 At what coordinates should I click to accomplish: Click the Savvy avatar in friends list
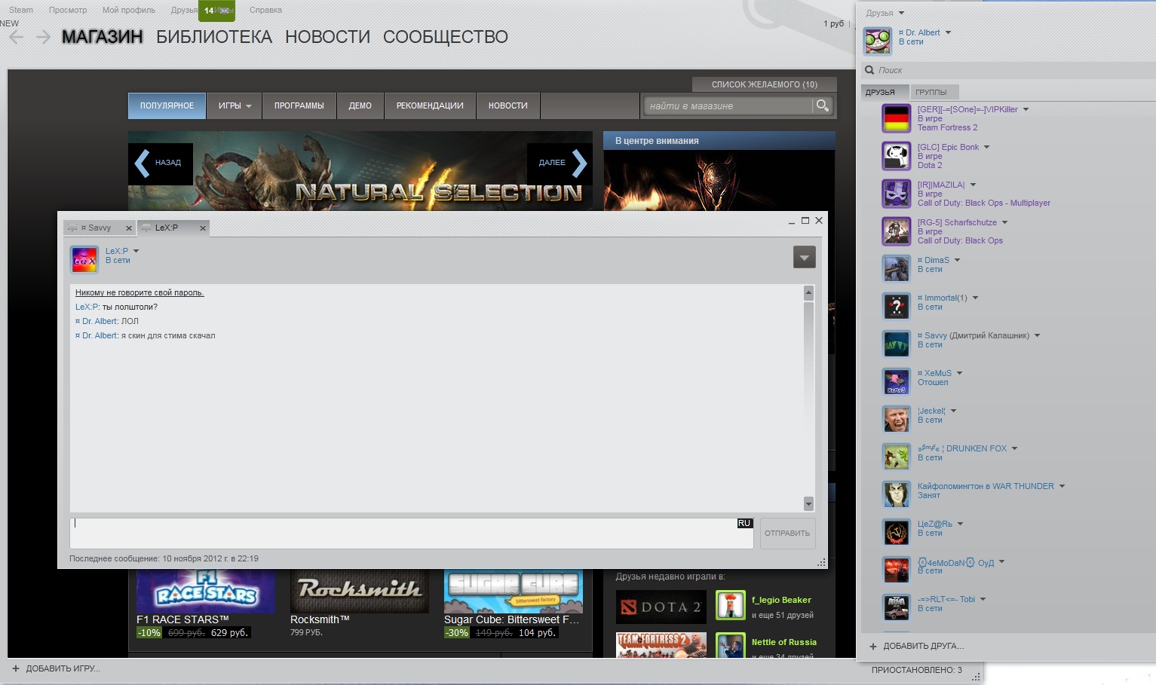(x=897, y=344)
